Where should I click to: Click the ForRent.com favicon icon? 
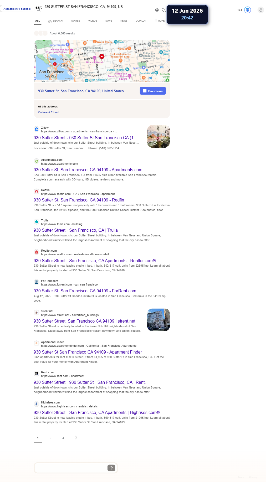[x=37, y=282]
